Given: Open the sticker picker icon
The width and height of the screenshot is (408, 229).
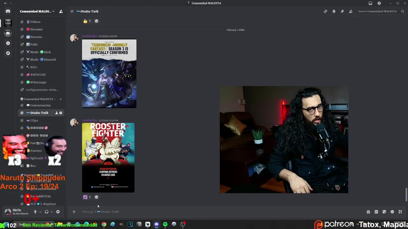Looking at the screenshot, I should 384,212.
